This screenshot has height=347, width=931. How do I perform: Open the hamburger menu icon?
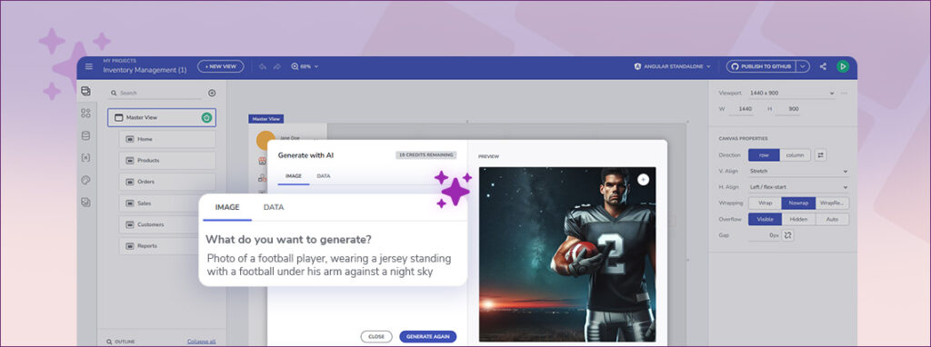88,67
